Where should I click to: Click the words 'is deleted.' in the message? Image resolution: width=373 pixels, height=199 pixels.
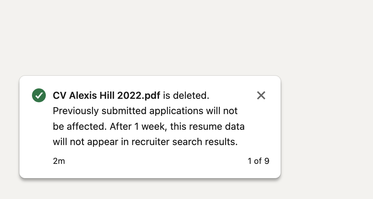[x=186, y=95]
